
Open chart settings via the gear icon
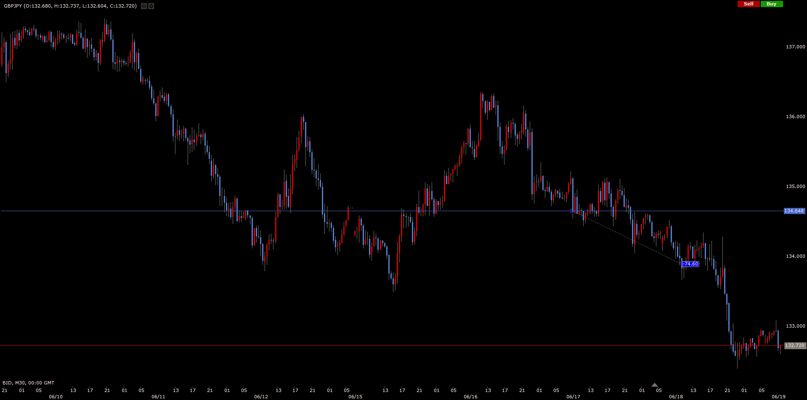click(x=151, y=6)
